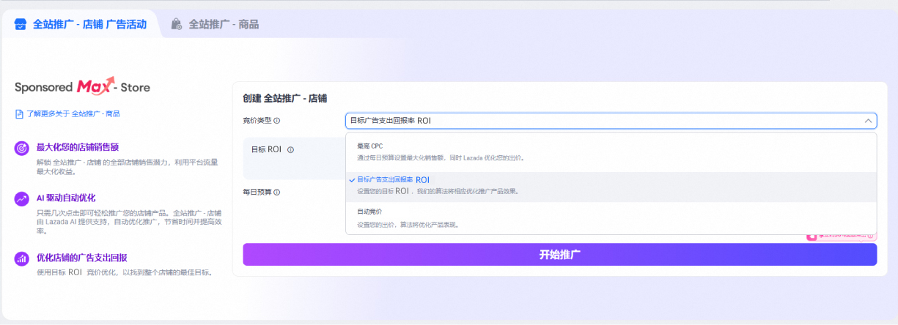Image resolution: width=898 pixels, height=325 pixels.
Task: Click the 每日预算 label
Action: point(257,193)
